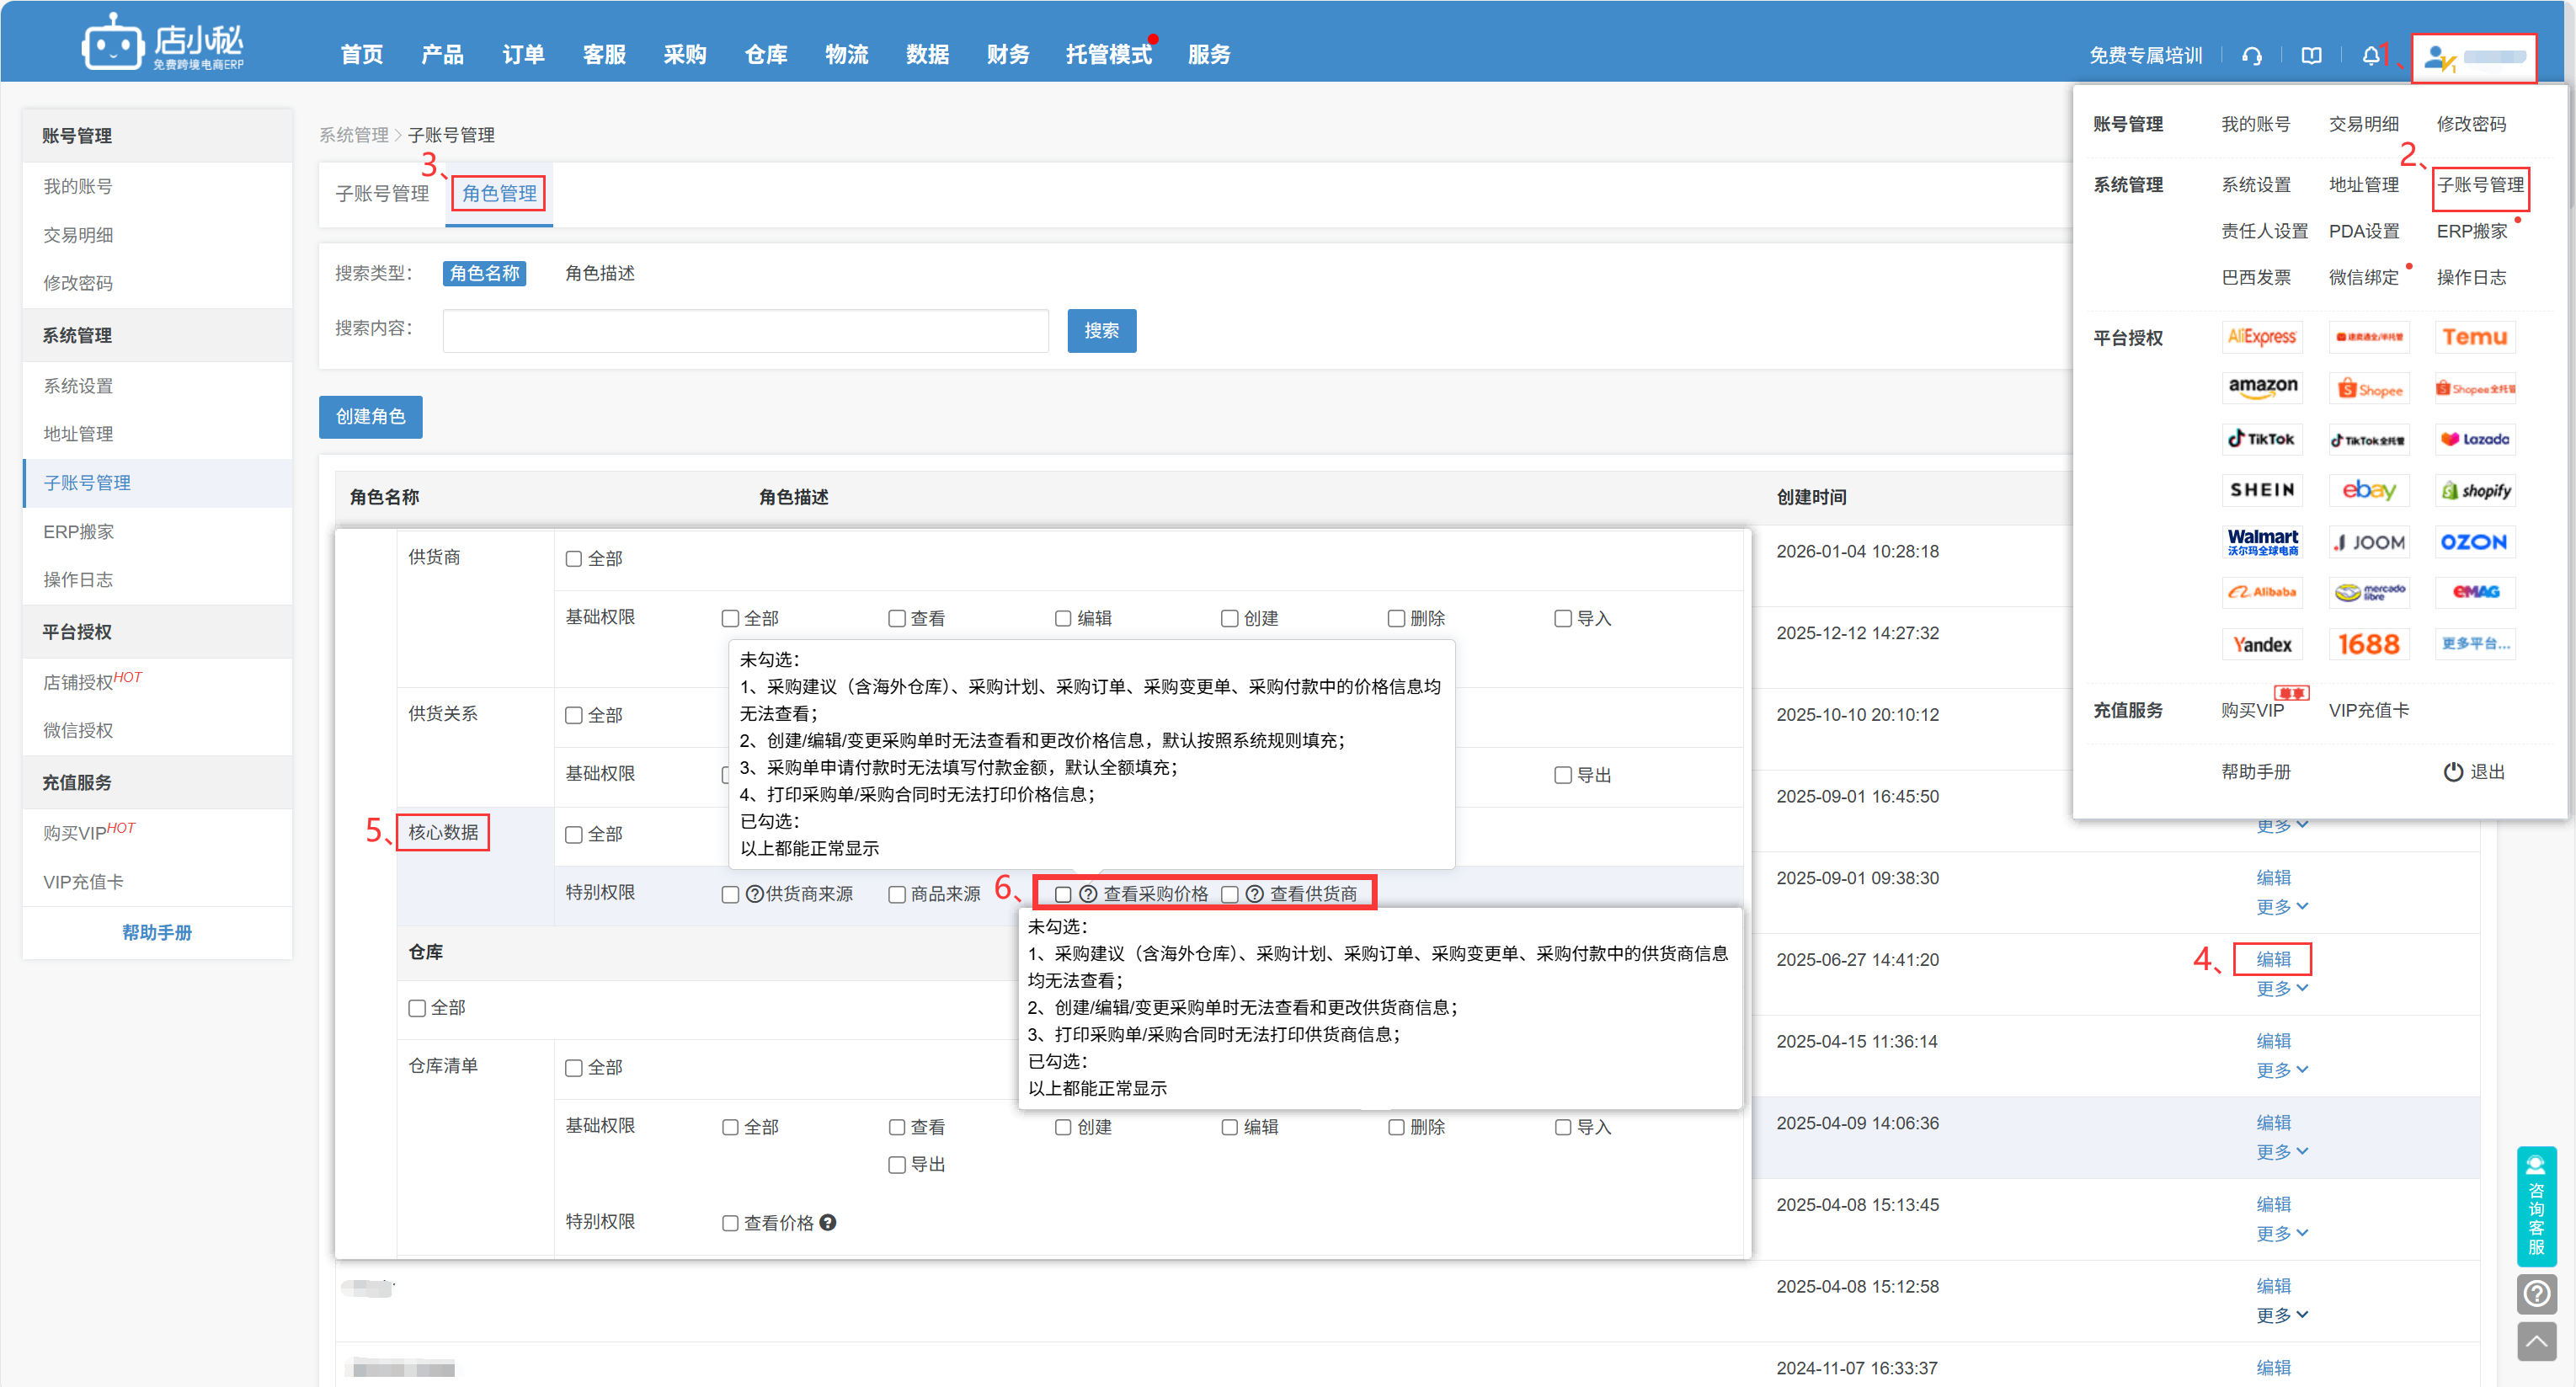Click the headset customer service icon
Image resolution: width=2576 pixels, height=1387 pixels.
2251,56
